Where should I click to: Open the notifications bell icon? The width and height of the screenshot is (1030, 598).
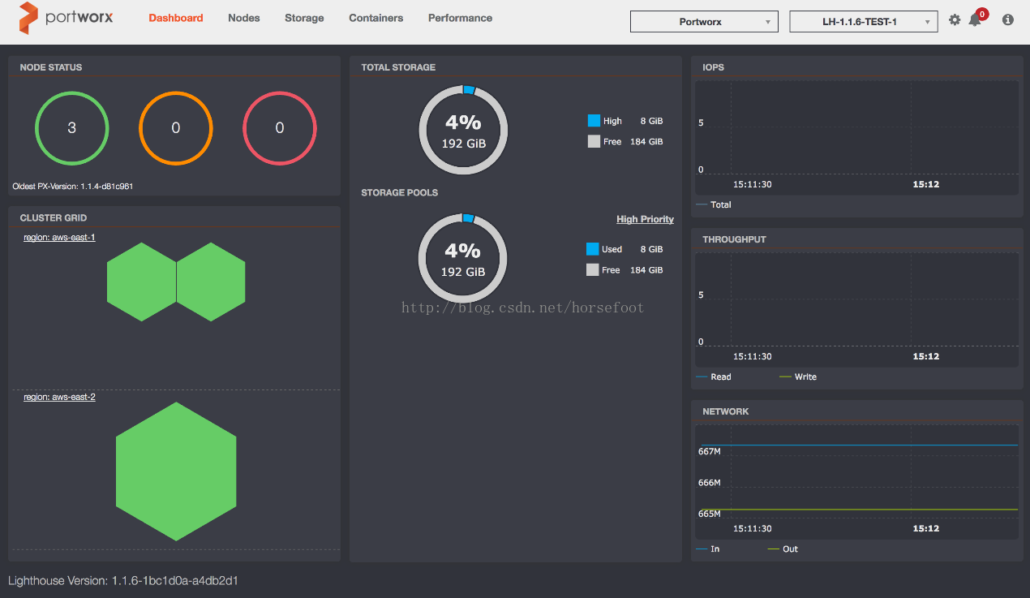pos(974,20)
